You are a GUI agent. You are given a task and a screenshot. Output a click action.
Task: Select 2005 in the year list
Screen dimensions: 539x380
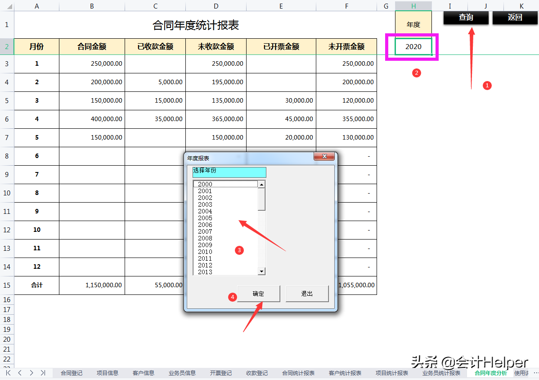(x=205, y=218)
